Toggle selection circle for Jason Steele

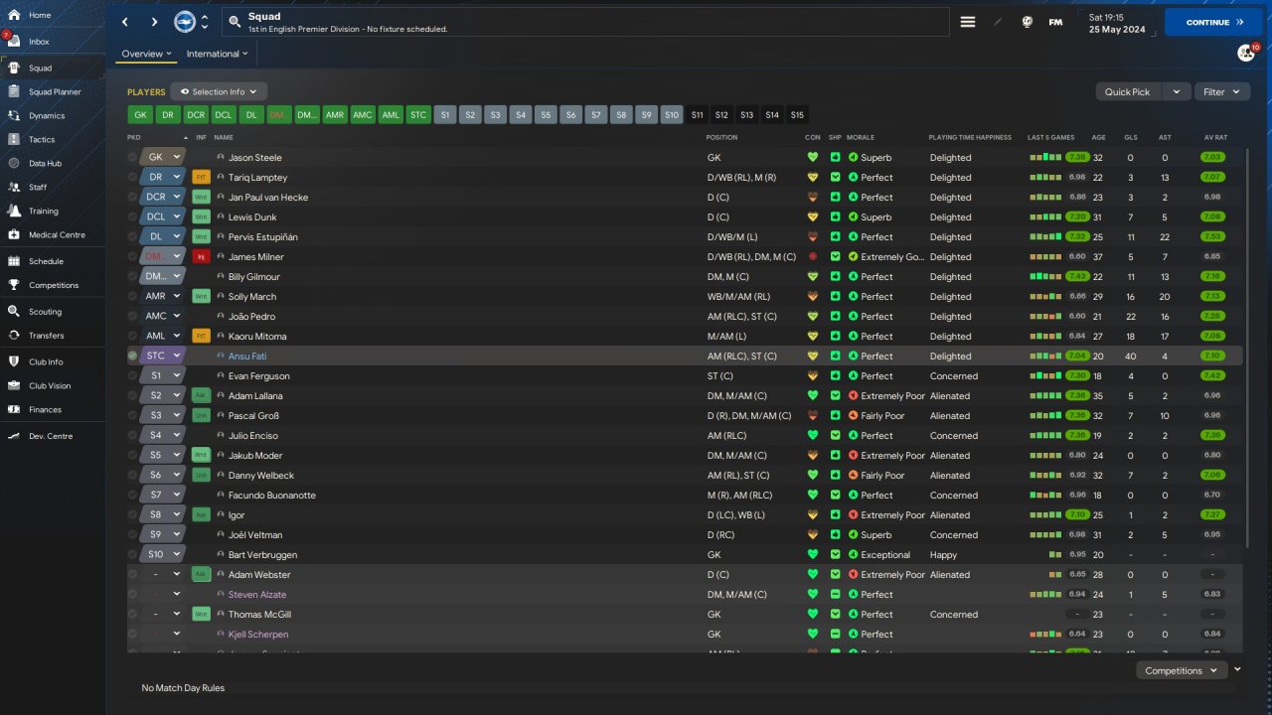[x=133, y=157]
